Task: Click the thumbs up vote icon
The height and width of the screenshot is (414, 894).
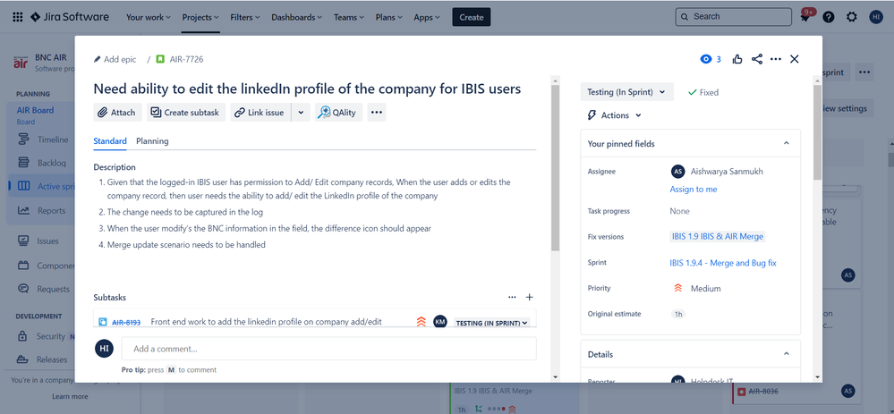Action: point(737,59)
